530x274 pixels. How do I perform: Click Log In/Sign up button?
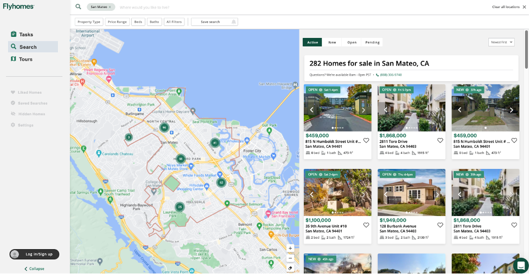[x=34, y=255]
